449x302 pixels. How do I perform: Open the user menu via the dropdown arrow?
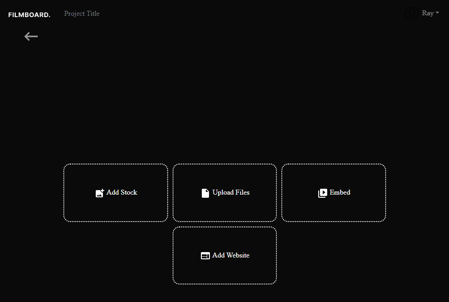click(437, 13)
